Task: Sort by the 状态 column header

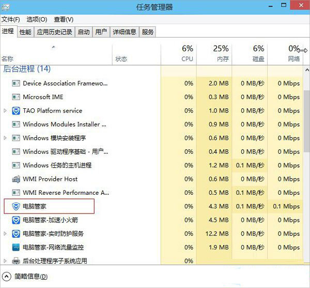Action: tap(136, 53)
